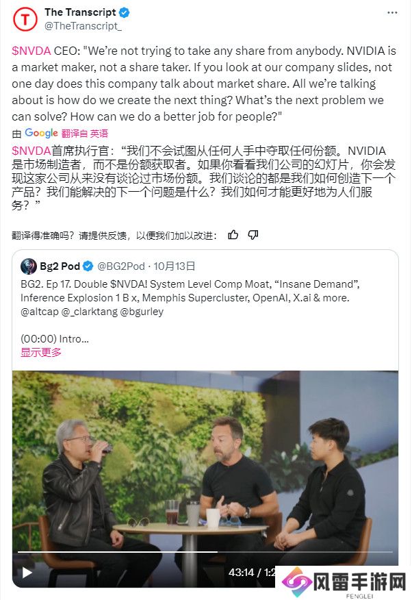Viewport: 412px width, 600px height.
Task: Open The Transcript profile avatar
Action: pos(25,19)
